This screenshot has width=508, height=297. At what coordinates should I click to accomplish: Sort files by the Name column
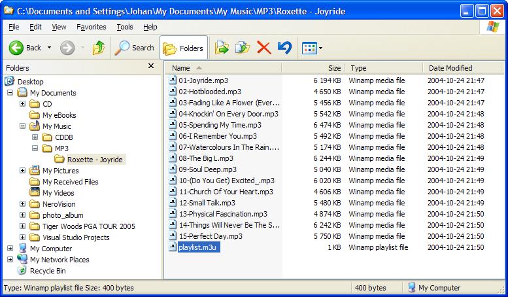[x=223, y=68]
